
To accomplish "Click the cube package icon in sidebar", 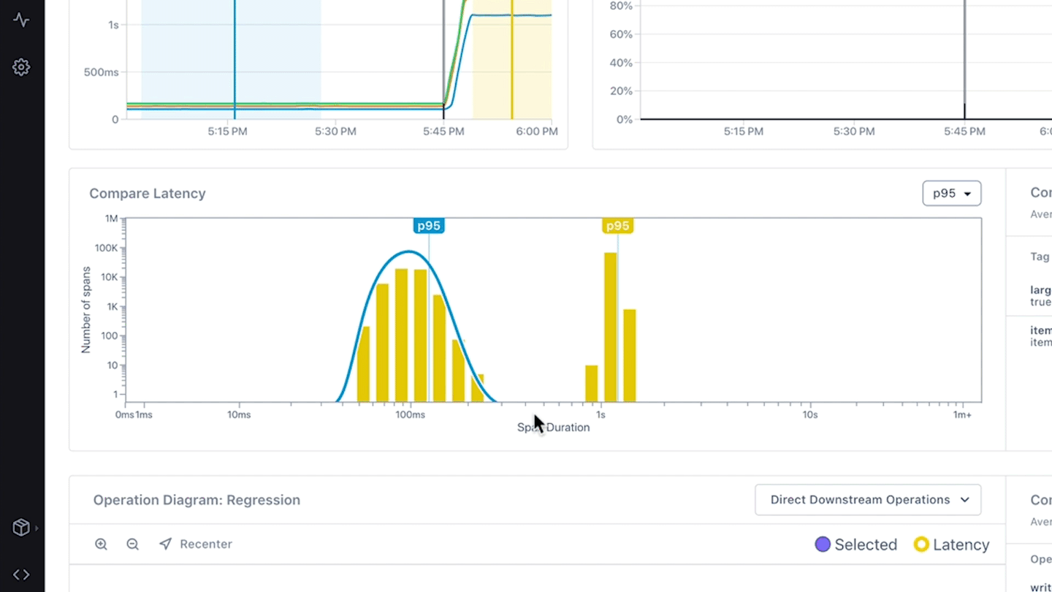I will (x=21, y=528).
